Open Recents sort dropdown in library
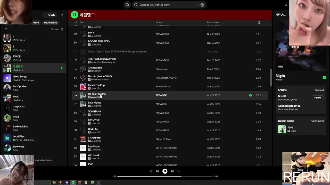Viewport: 330px width, 185px height. click(x=57, y=29)
